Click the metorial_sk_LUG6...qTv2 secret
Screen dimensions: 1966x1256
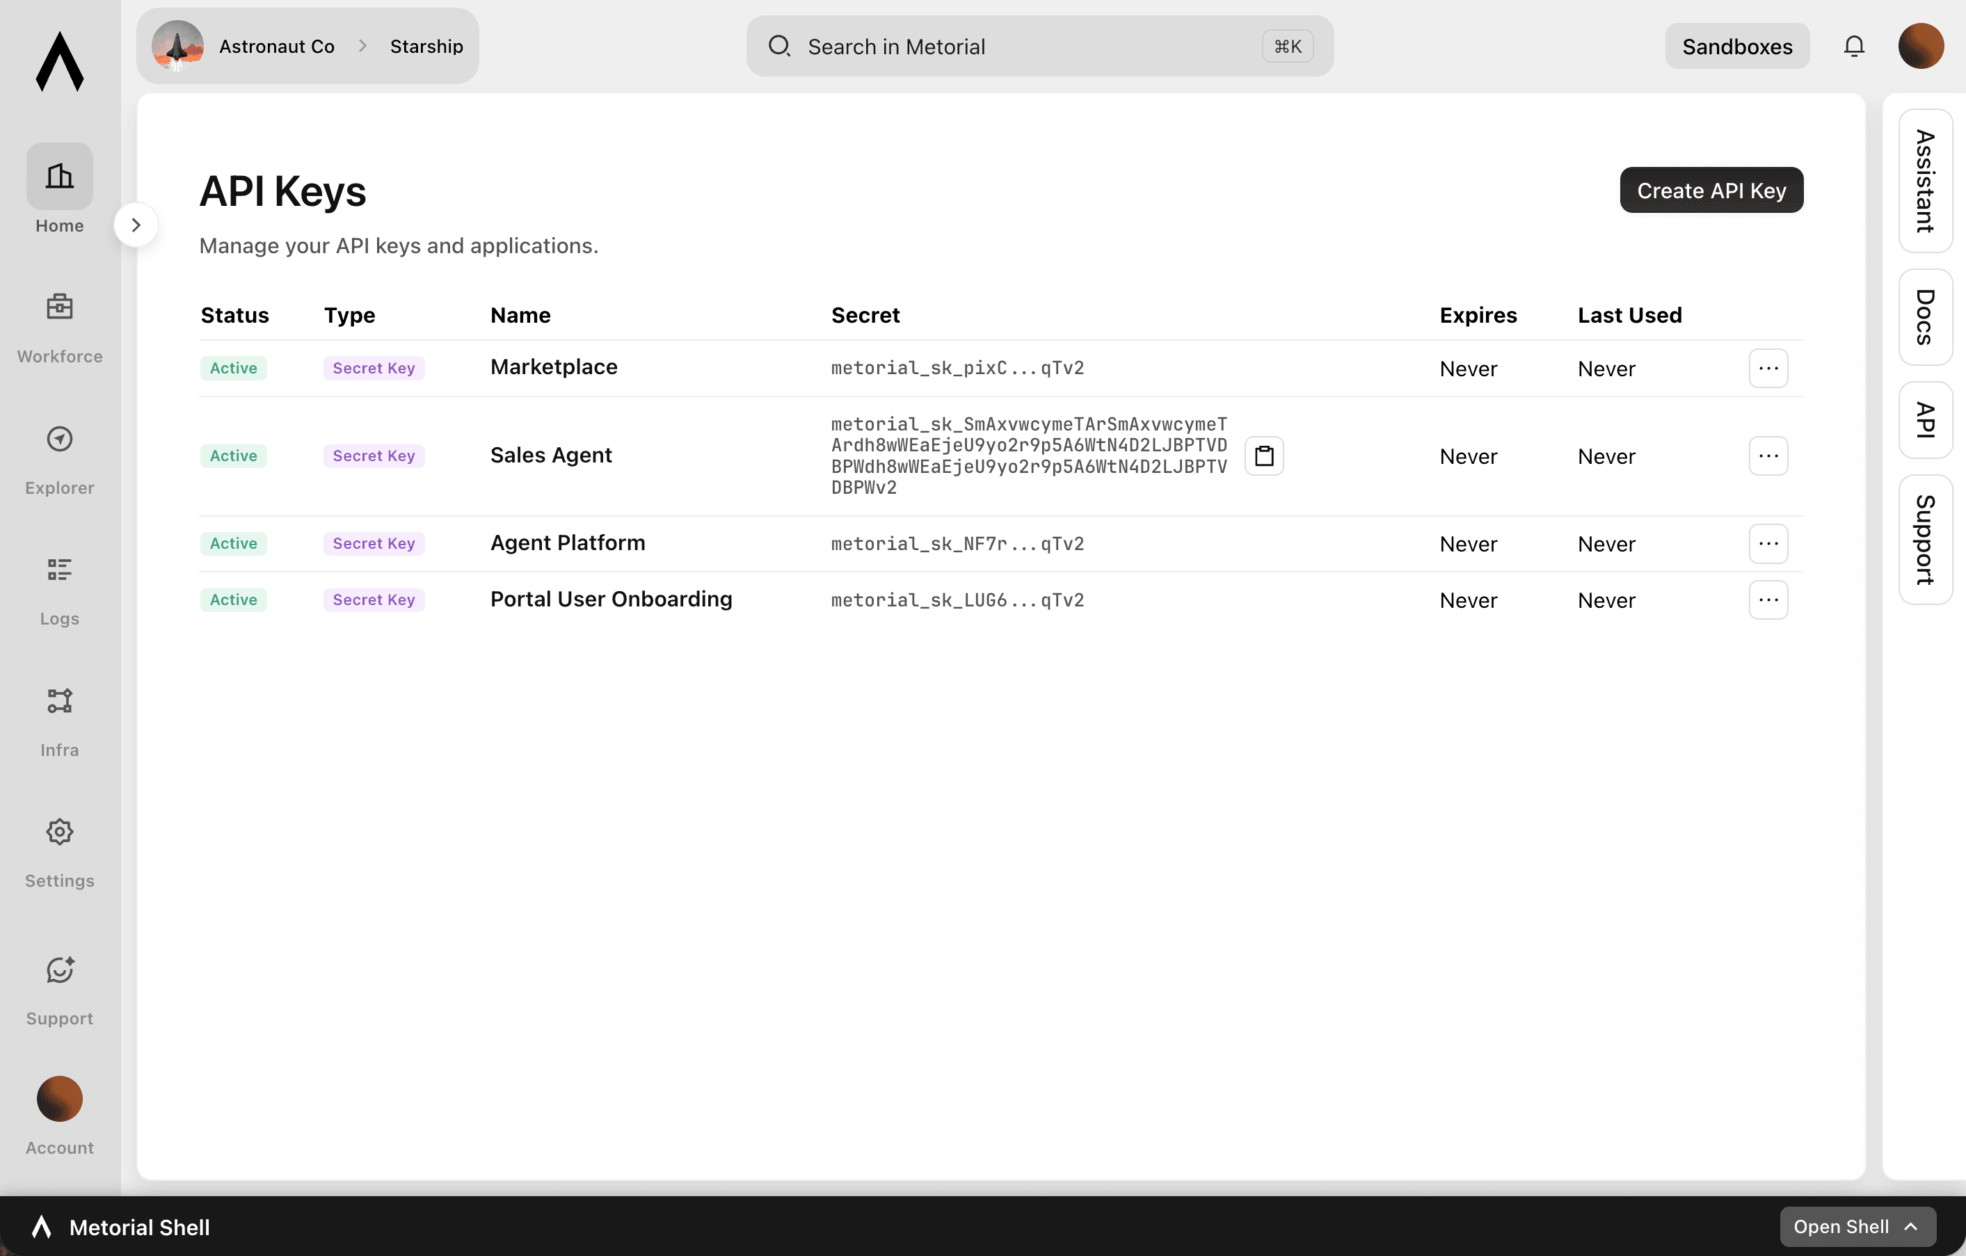coord(958,600)
